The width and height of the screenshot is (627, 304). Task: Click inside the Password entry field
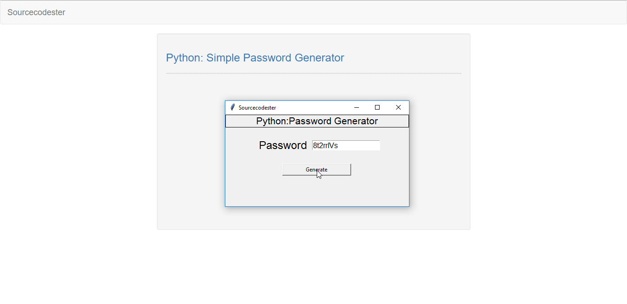(346, 145)
